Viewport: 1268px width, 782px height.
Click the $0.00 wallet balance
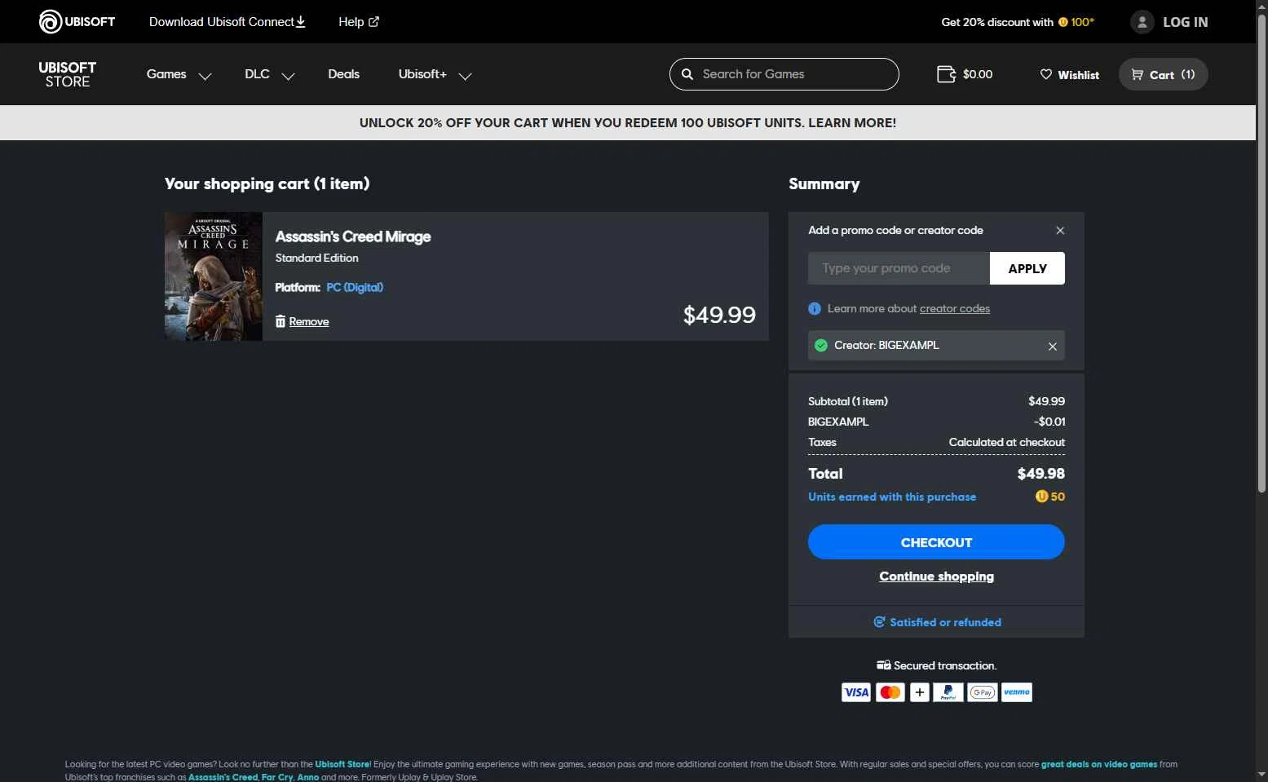(978, 74)
